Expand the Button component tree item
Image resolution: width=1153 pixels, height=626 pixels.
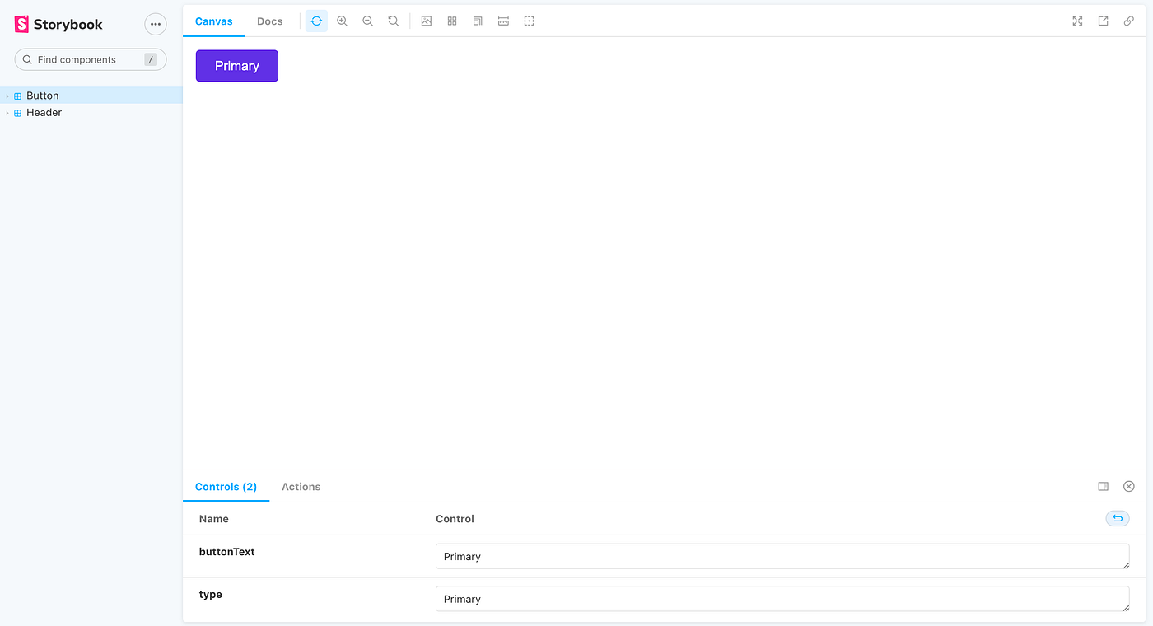pyautogui.click(x=7, y=96)
